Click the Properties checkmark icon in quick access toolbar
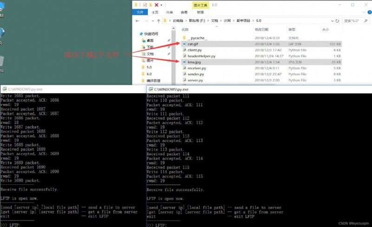This screenshot has height=227, width=372. pos(145,5)
